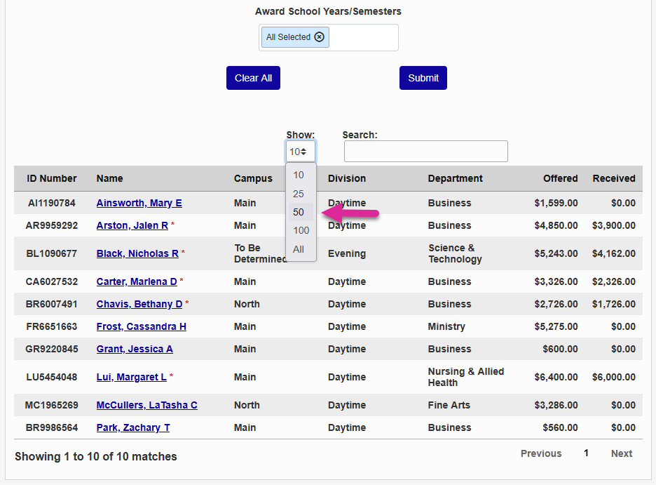The height and width of the screenshot is (485, 656).
Task: Go to Next page of results
Action: click(621, 453)
